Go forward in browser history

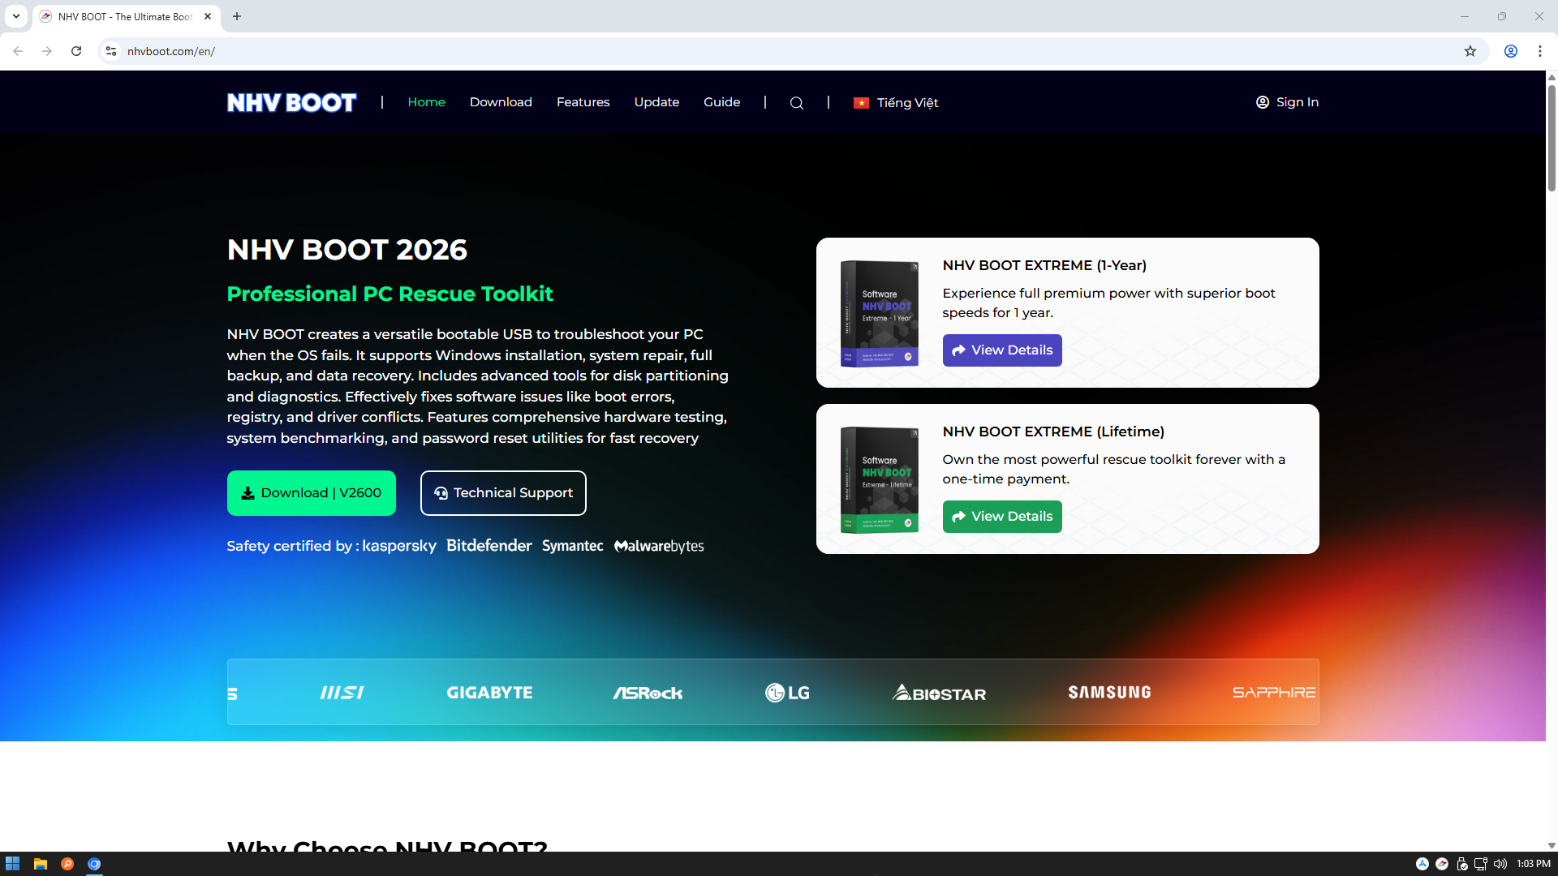47,51
